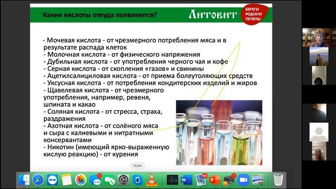This screenshot has width=336, height=189.
Task: Open Preview app in the Dock
Action: [x=257, y=180]
